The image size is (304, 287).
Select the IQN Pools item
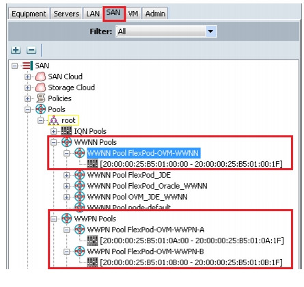tap(90, 131)
